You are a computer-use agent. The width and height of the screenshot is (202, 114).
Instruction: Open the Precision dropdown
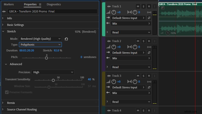[x=53, y=72]
